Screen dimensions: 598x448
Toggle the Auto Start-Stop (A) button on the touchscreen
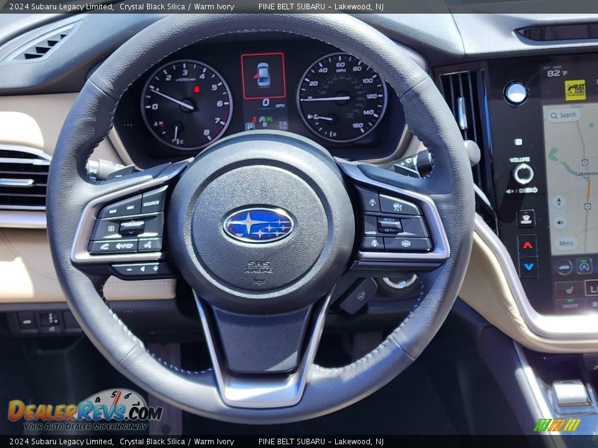tap(584, 266)
